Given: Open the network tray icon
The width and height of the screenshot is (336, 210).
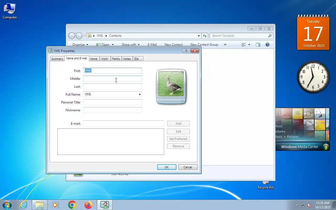Looking at the screenshot, I should click(303, 205).
